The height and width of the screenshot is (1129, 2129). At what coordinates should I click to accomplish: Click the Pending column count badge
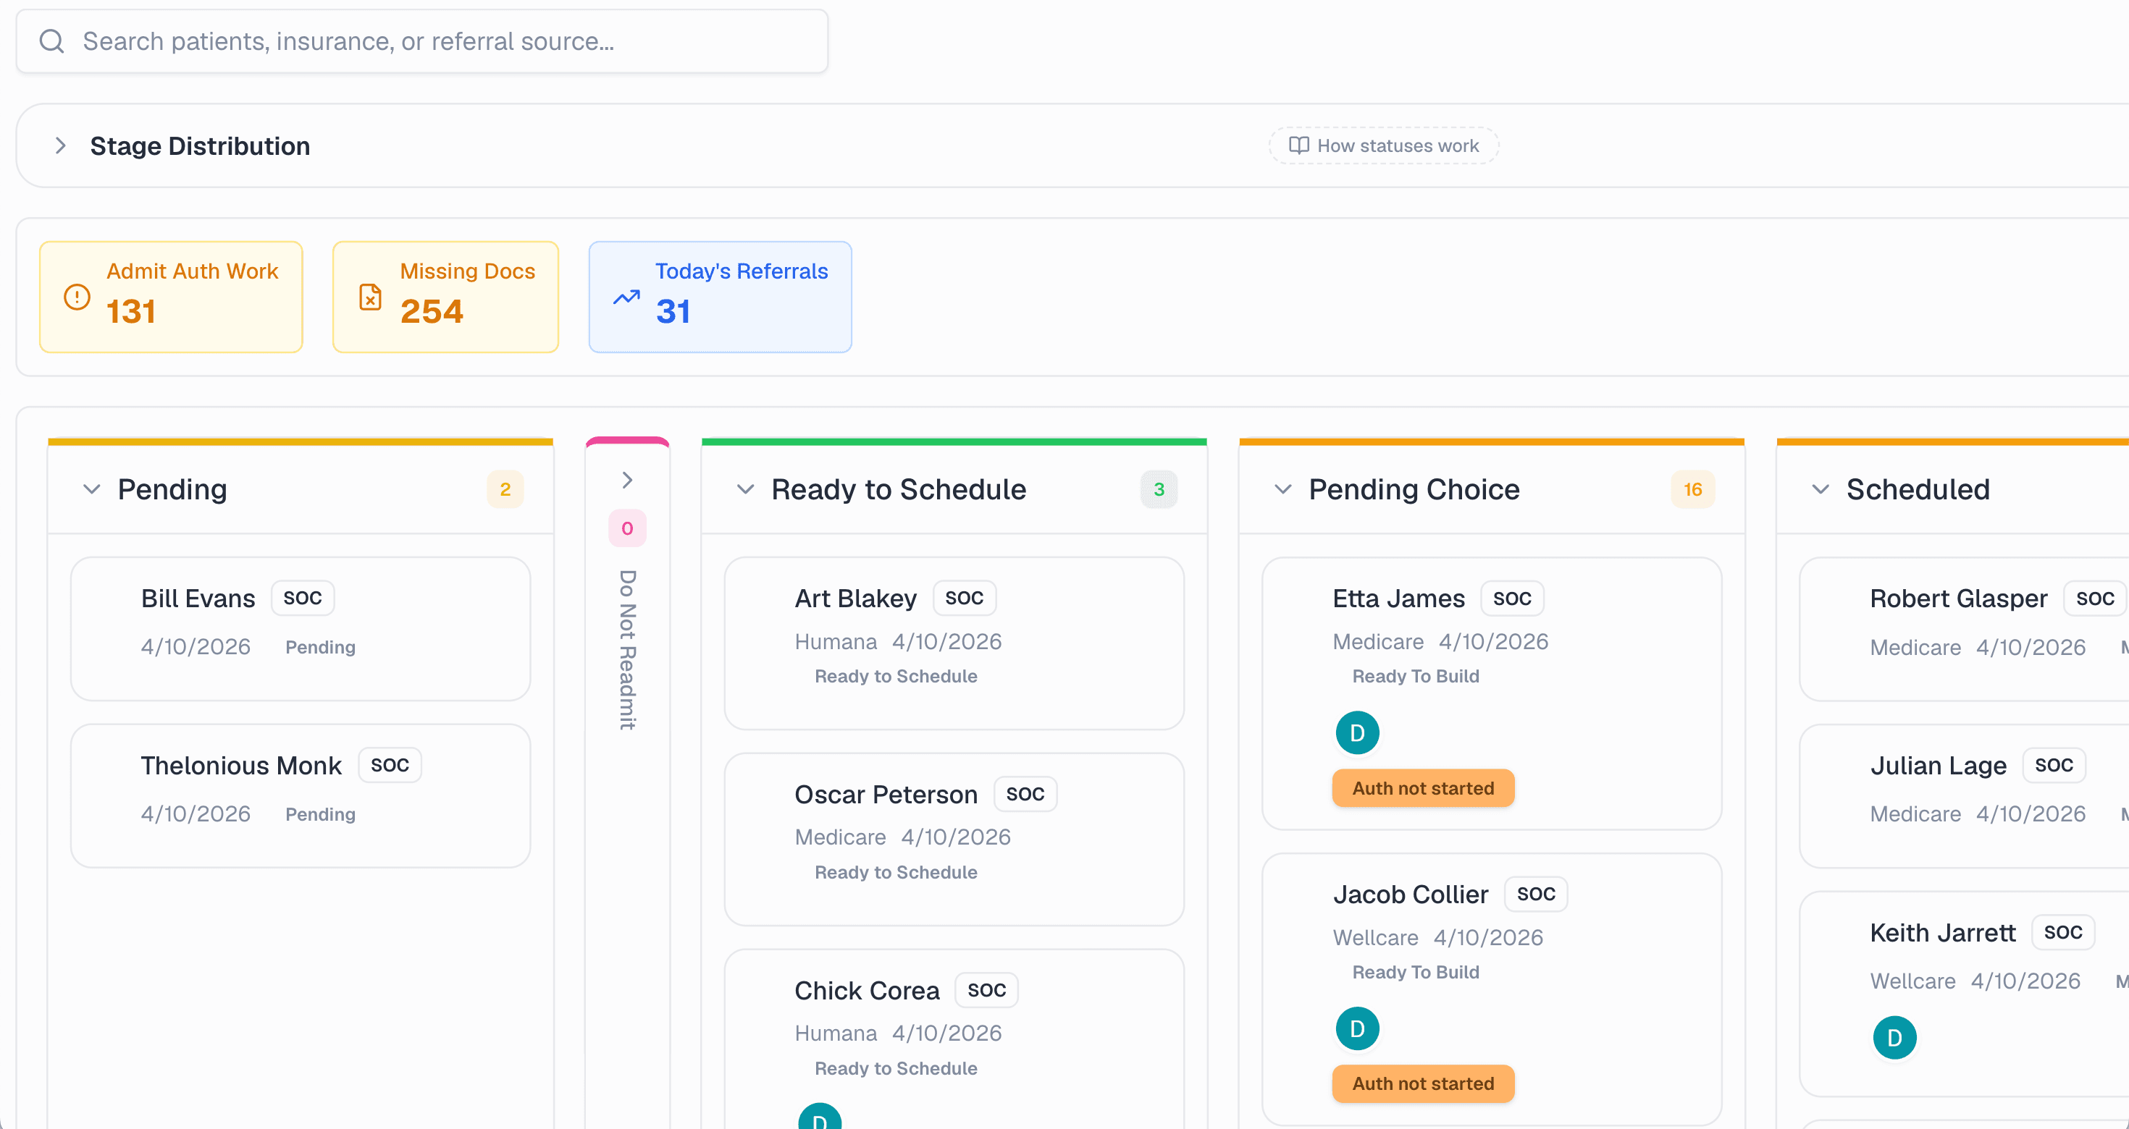pos(505,490)
